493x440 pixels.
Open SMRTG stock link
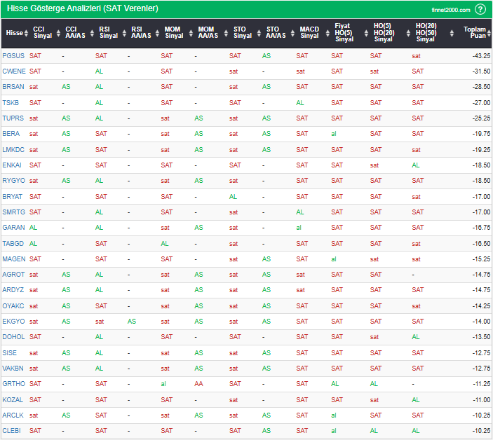pyautogui.click(x=13, y=212)
